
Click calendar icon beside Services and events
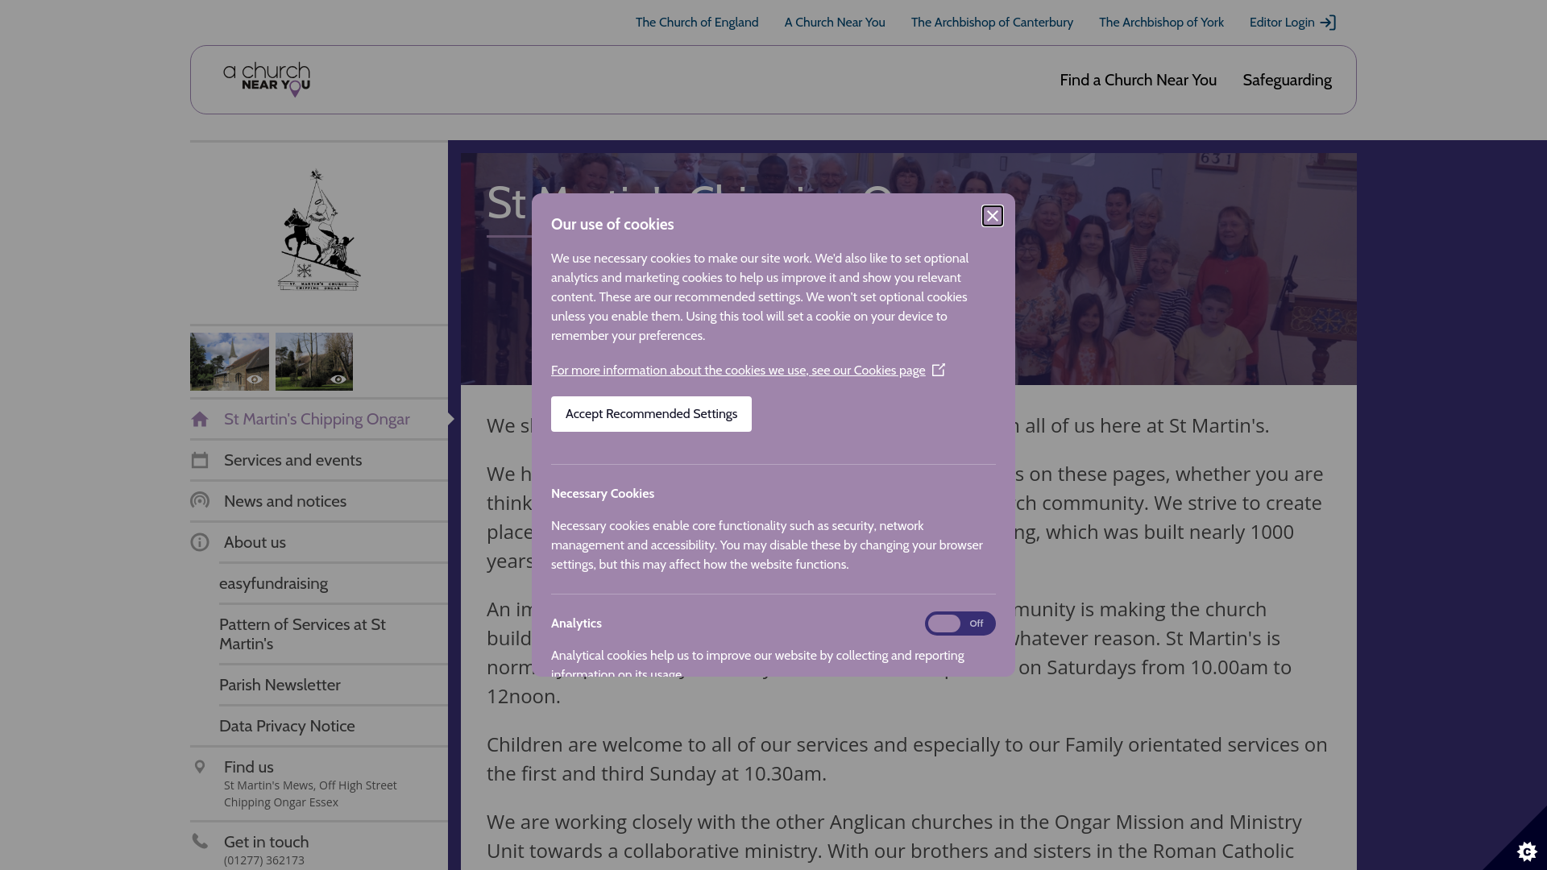tap(200, 460)
